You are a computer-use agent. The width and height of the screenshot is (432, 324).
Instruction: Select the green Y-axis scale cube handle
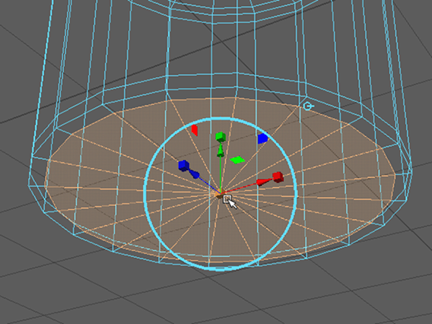click(221, 137)
